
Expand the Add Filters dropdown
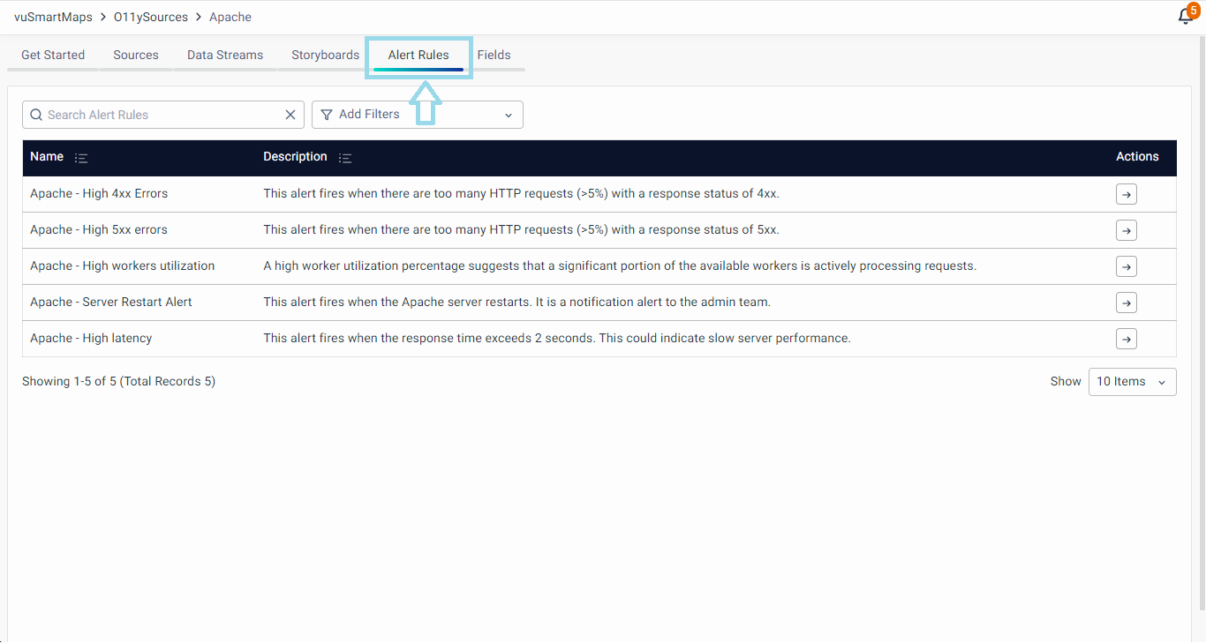pos(417,115)
